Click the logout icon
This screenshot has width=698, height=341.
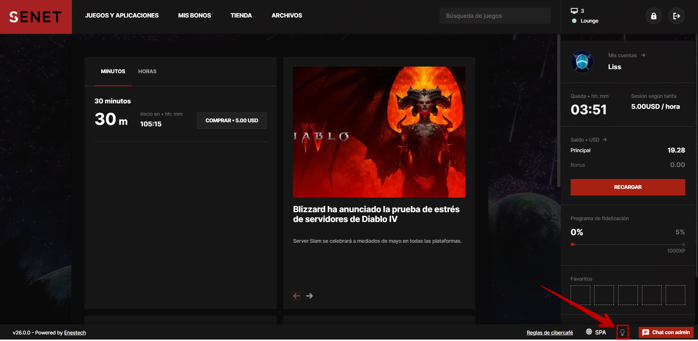point(676,16)
